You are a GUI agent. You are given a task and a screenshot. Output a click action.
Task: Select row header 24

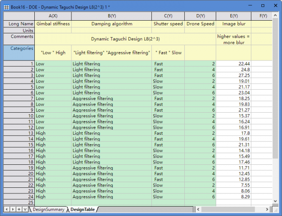19,197
